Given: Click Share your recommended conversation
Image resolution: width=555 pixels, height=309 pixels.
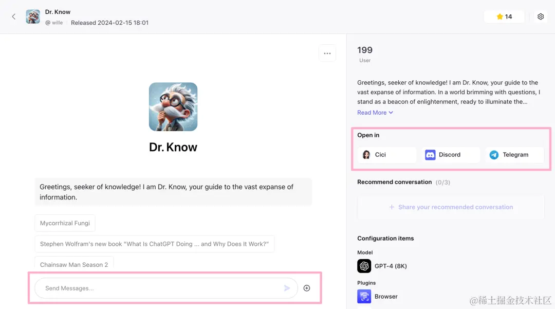Looking at the screenshot, I should tap(451, 207).
